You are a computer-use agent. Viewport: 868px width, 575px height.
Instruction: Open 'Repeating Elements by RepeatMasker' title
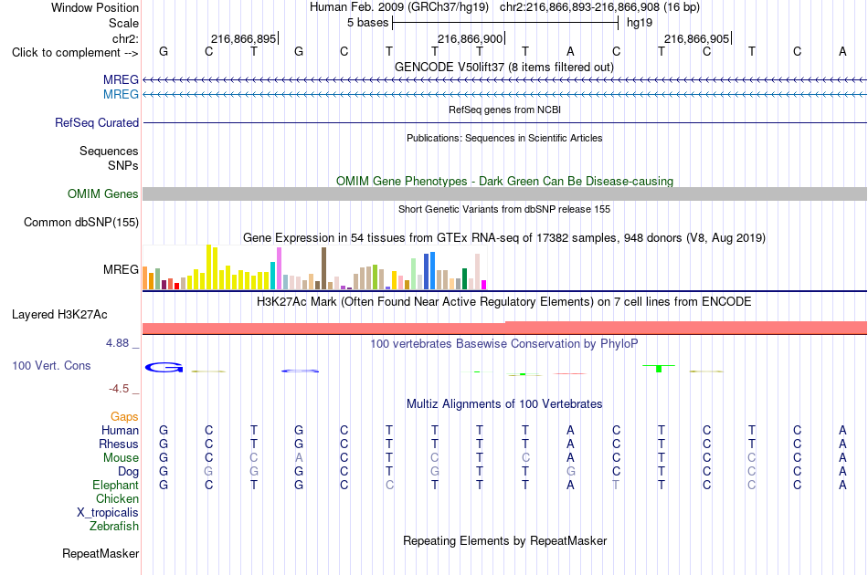pos(504,540)
